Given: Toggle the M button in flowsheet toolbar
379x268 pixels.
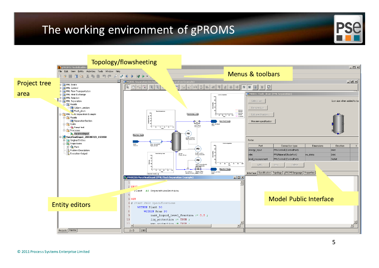Looking at the screenshot, I should pos(249,87).
